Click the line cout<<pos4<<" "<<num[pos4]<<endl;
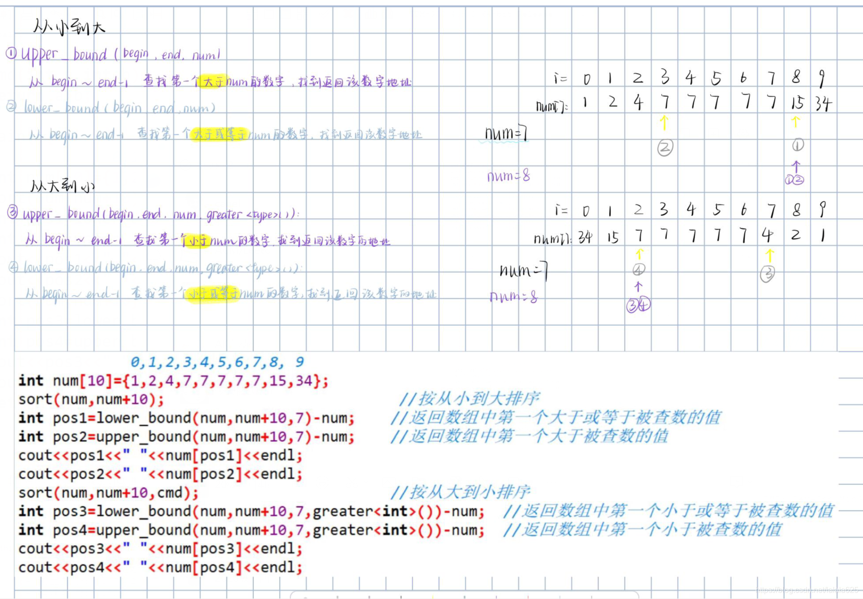The width and height of the screenshot is (863, 599). tap(161, 567)
